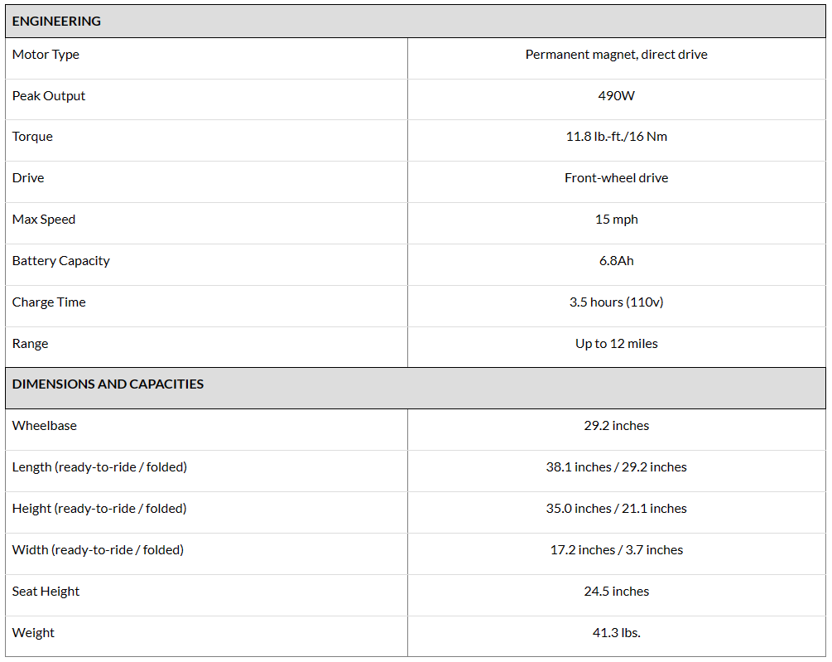Click the 6.8Ah battery value

616,261
